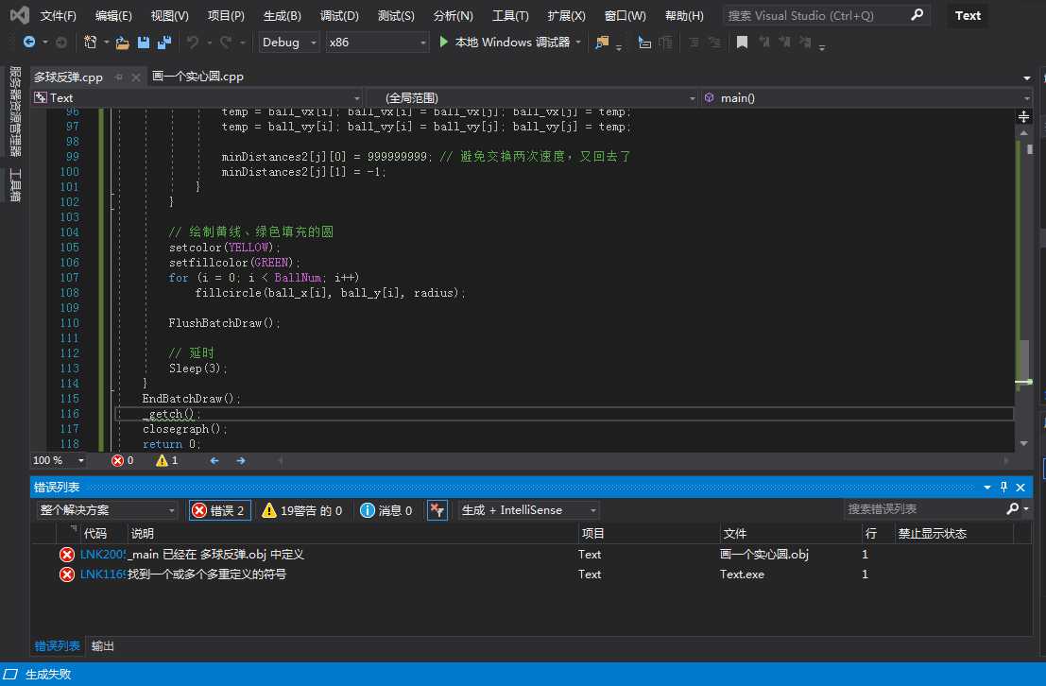Open the 调试(D) menu

click(x=339, y=15)
